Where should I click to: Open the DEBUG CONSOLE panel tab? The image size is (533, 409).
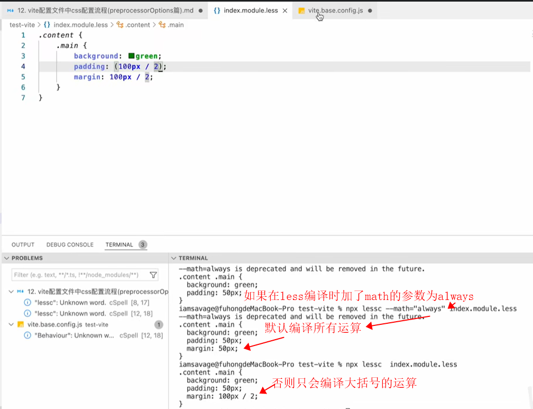click(x=70, y=244)
